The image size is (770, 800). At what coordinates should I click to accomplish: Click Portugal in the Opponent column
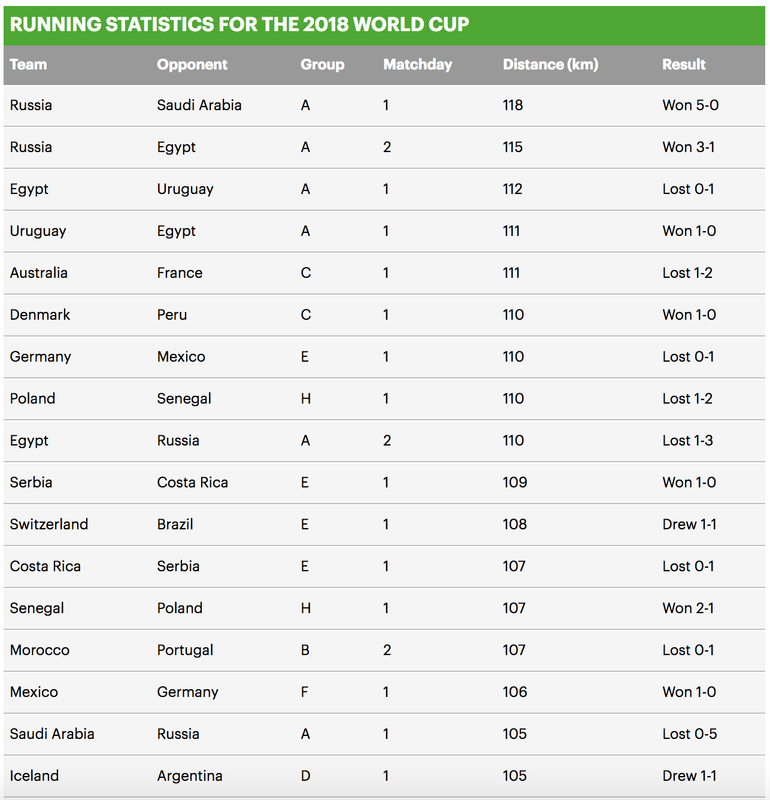185,650
